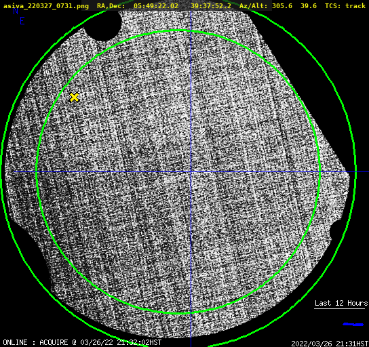369x347 pixels.
Task: Click the RA,Dec label
Action: point(111,5)
